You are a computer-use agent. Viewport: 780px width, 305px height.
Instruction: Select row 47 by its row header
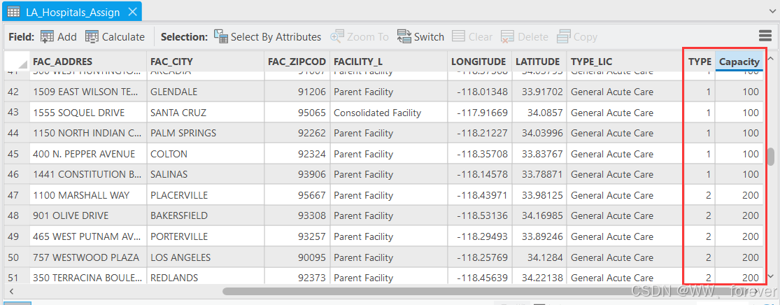click(x=16, y=196)
